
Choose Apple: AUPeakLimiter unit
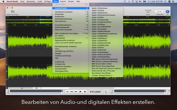coord(106,45)
